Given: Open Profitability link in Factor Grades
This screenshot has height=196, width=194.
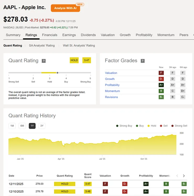Looking at the screenshot, I should coord(112,85).
